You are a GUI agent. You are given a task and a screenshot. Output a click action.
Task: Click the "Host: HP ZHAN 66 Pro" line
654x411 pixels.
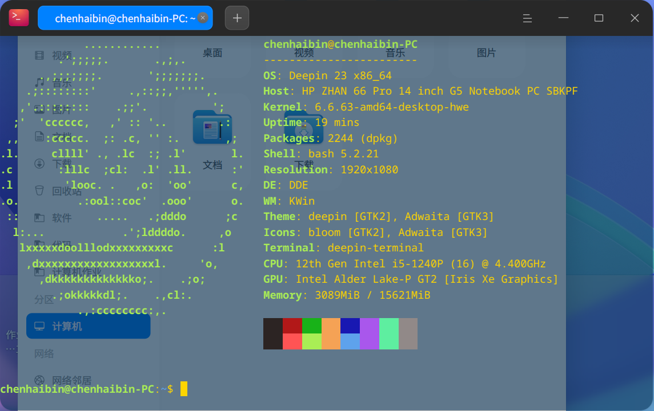pyautogui.click(x=420, y=91)
